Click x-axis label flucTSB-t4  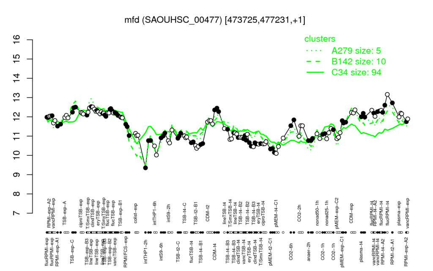pyautogui.click(x=192, y=251)
